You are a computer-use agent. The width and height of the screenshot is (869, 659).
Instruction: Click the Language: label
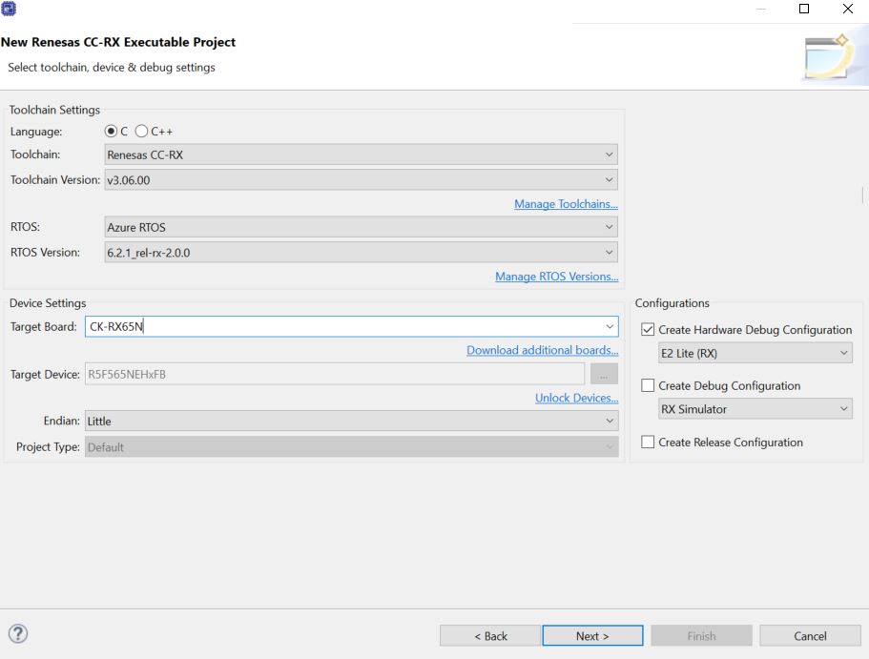36,132
